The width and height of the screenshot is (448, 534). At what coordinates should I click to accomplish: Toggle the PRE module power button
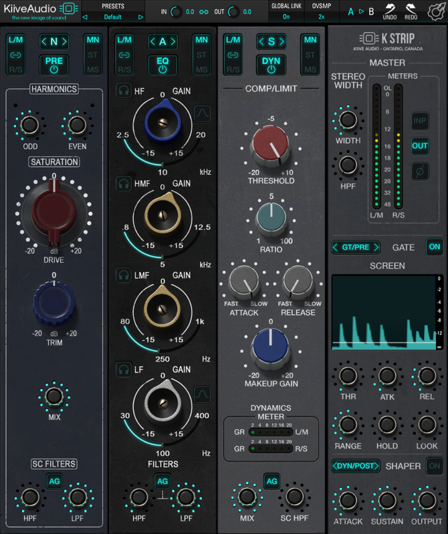(x=54, y=65)
